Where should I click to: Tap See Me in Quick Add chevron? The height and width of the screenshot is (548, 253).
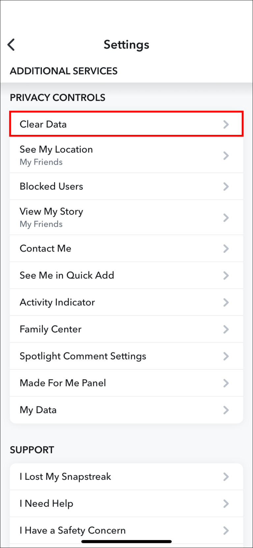point(226,275)
